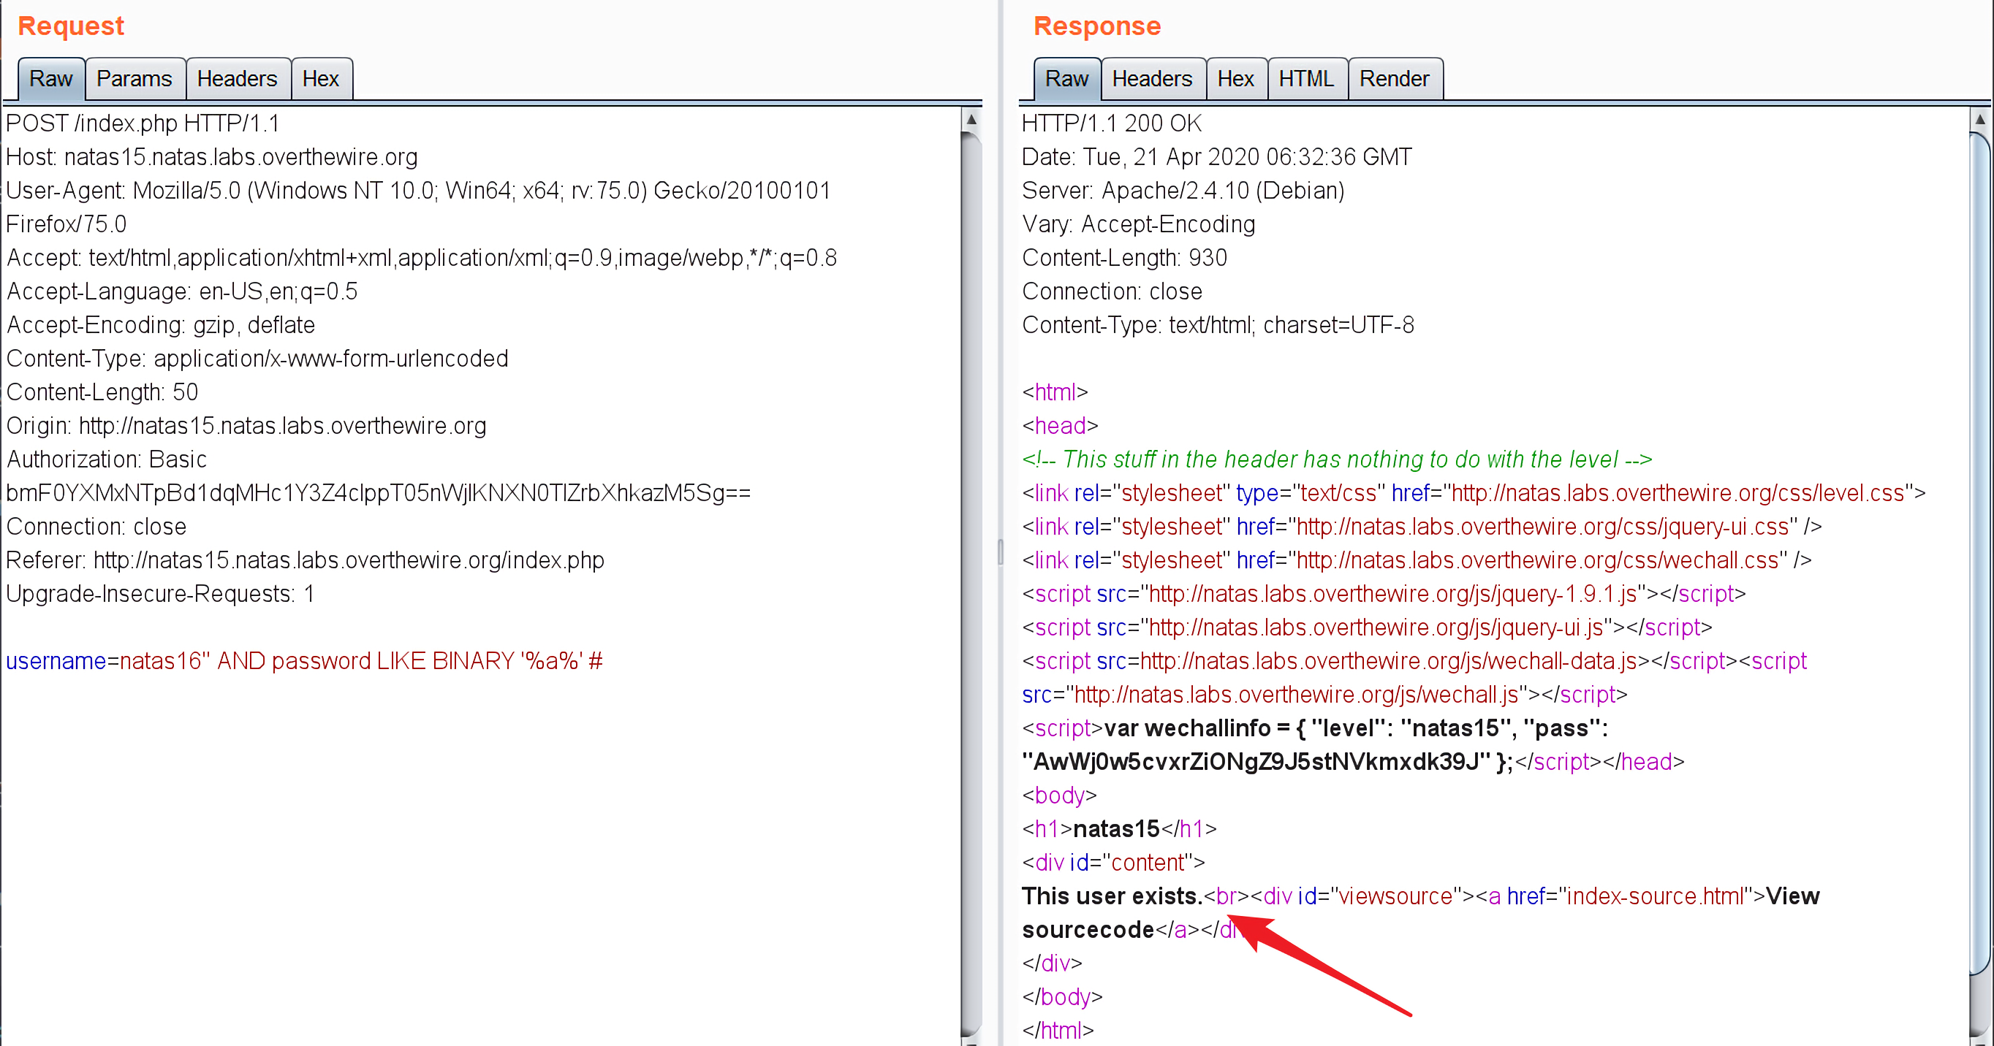
Task: Click the Content-Length: 50 header
Action: [x=102, y=392]
